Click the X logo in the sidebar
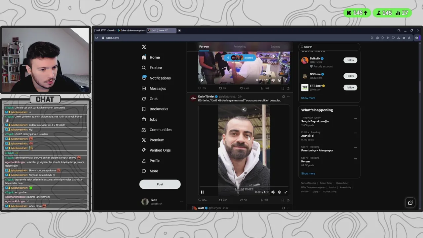The image size is (423, 238). 144,47
